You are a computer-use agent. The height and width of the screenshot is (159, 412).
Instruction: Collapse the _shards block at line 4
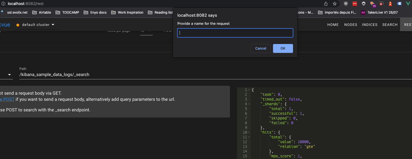click(249, 104)
